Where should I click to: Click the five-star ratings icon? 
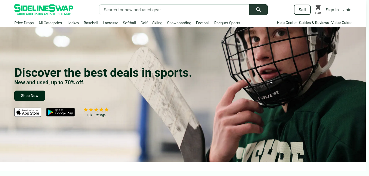[x=96, y=109]
